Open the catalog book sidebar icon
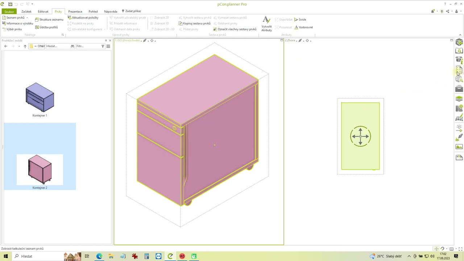 pos(459,51)
